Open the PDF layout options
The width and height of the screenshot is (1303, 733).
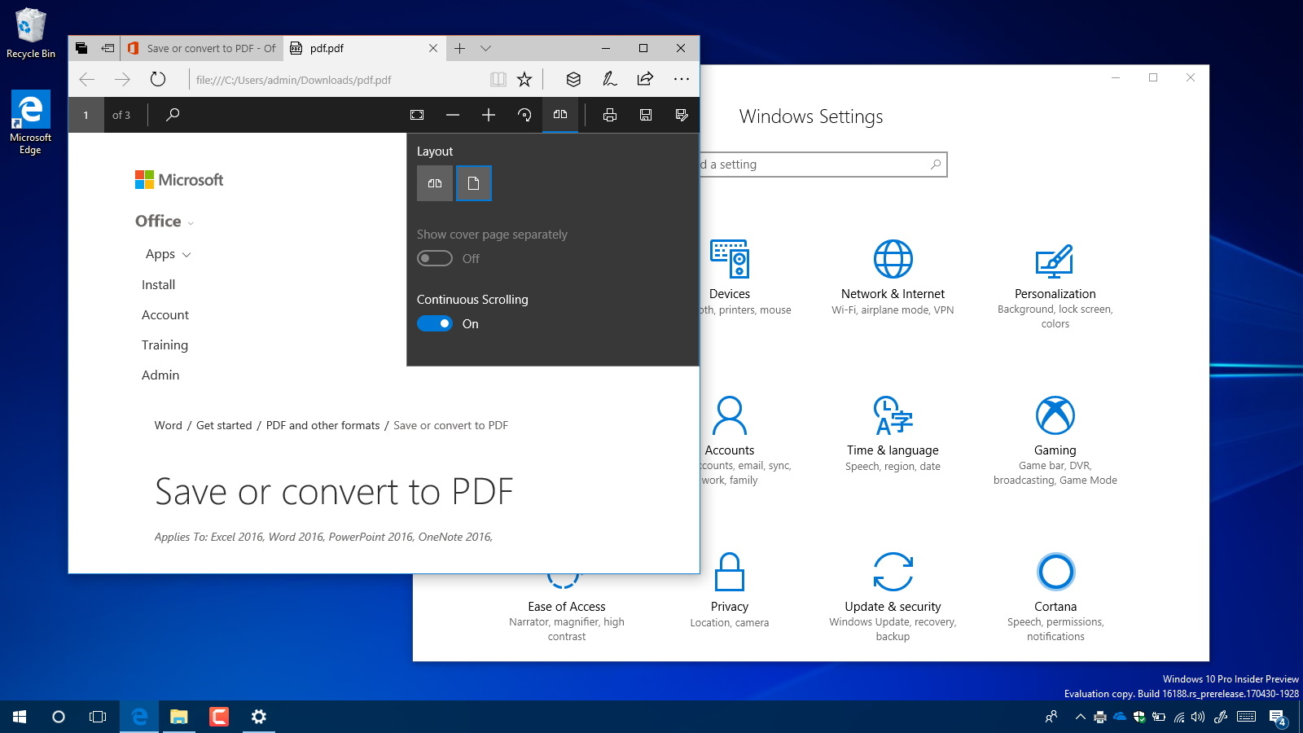coord(559,115)
